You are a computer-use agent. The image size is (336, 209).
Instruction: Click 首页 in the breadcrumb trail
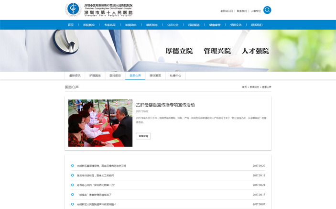[x=244, y=87]
